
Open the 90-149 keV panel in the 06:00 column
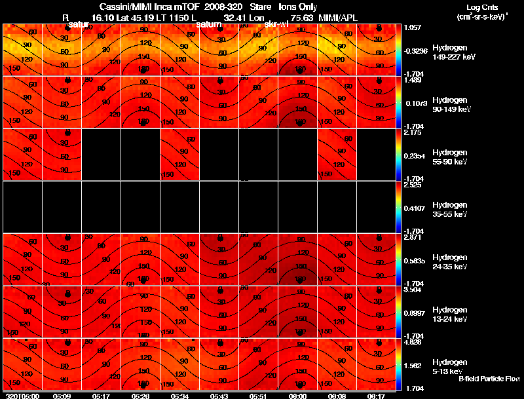coord(298,102)
